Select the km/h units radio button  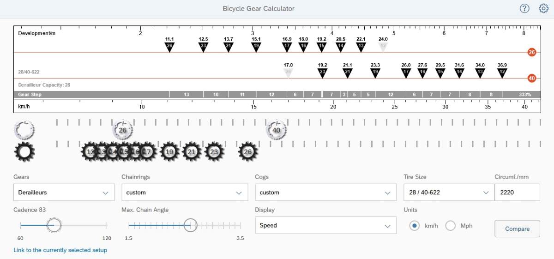coord(415,226)
